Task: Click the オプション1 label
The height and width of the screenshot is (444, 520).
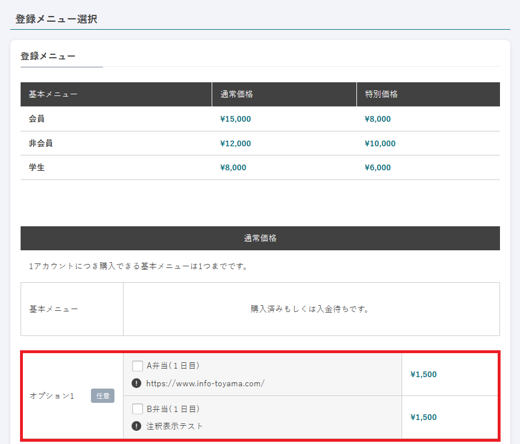Action: coord(51,395)
